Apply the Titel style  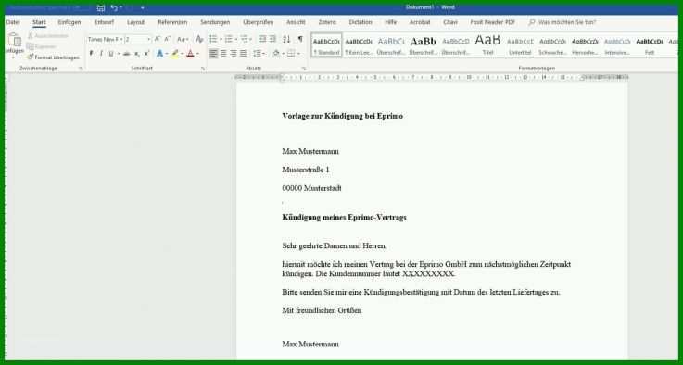[x=487, y=45]
